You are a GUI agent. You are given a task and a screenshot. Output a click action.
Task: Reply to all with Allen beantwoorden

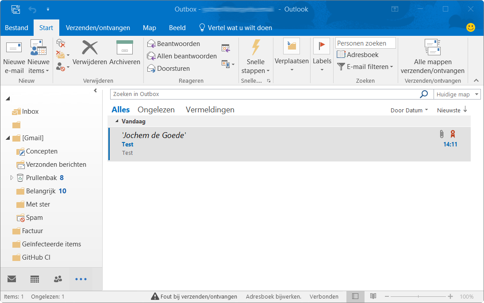point(182,56)
